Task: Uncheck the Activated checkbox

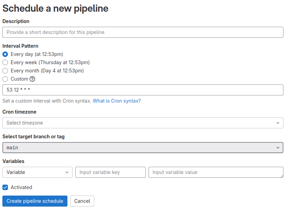Action: point(5,187)
